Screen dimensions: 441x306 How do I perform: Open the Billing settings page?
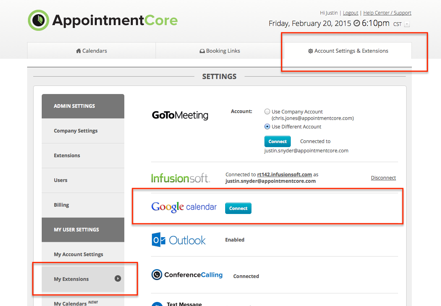(83, 205)
